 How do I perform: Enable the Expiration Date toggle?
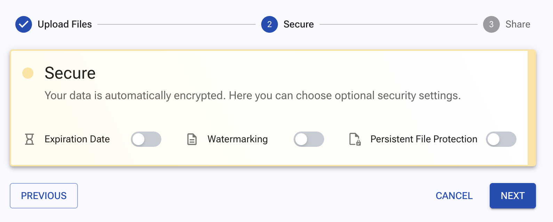point(146,139)
